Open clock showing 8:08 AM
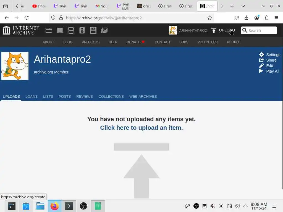 pos(259,206)
